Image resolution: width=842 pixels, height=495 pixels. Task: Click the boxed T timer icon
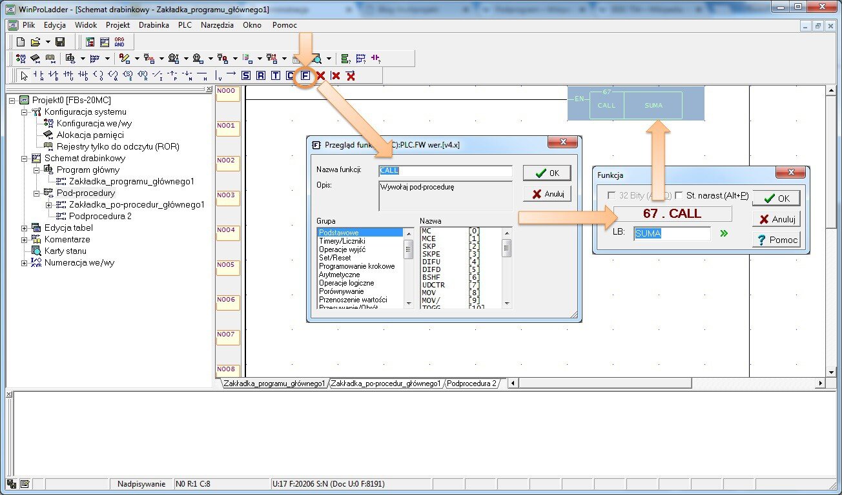pos(275,76)
